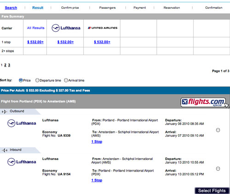Viewport: 230px width, 194px height.
Task: Open United Airlines $532.00+ one-stop fare
Action: pyautogui.click(x=102, y=42)
